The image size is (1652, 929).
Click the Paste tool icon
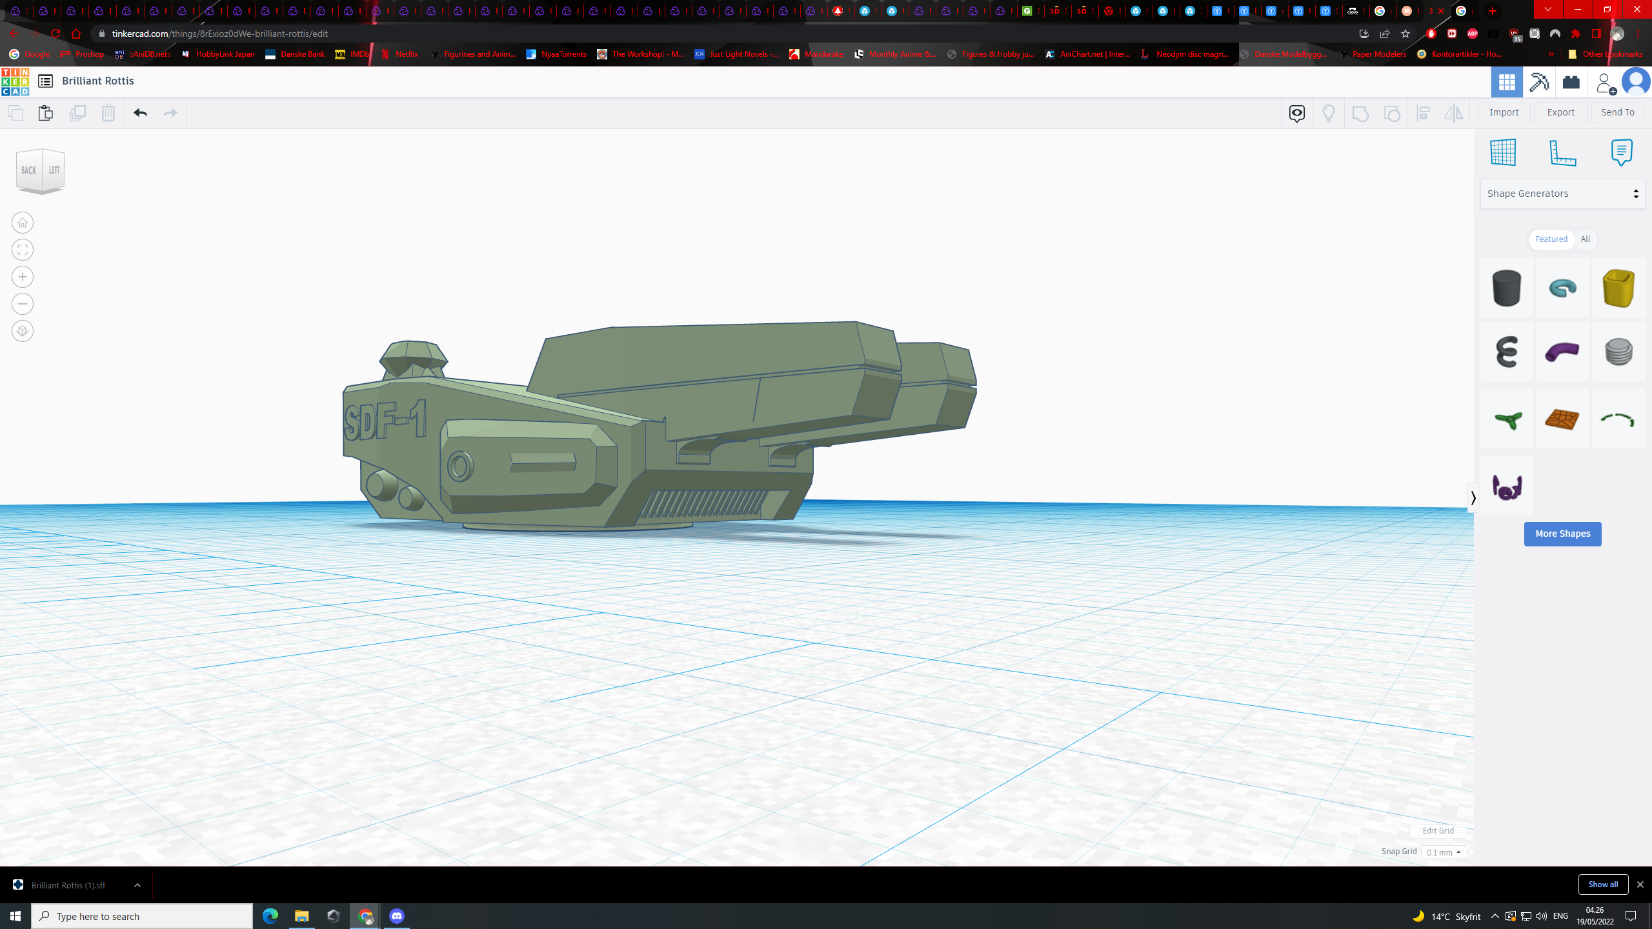(x=45, y=113)
